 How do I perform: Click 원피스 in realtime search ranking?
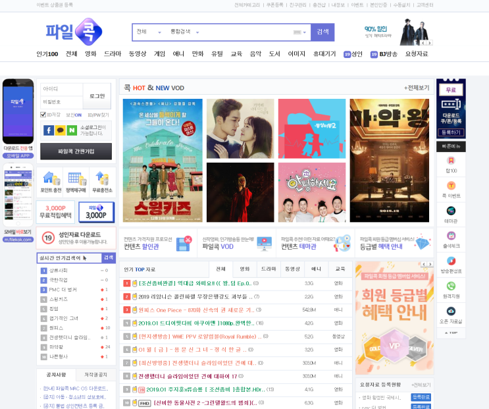tap(57, 328)
